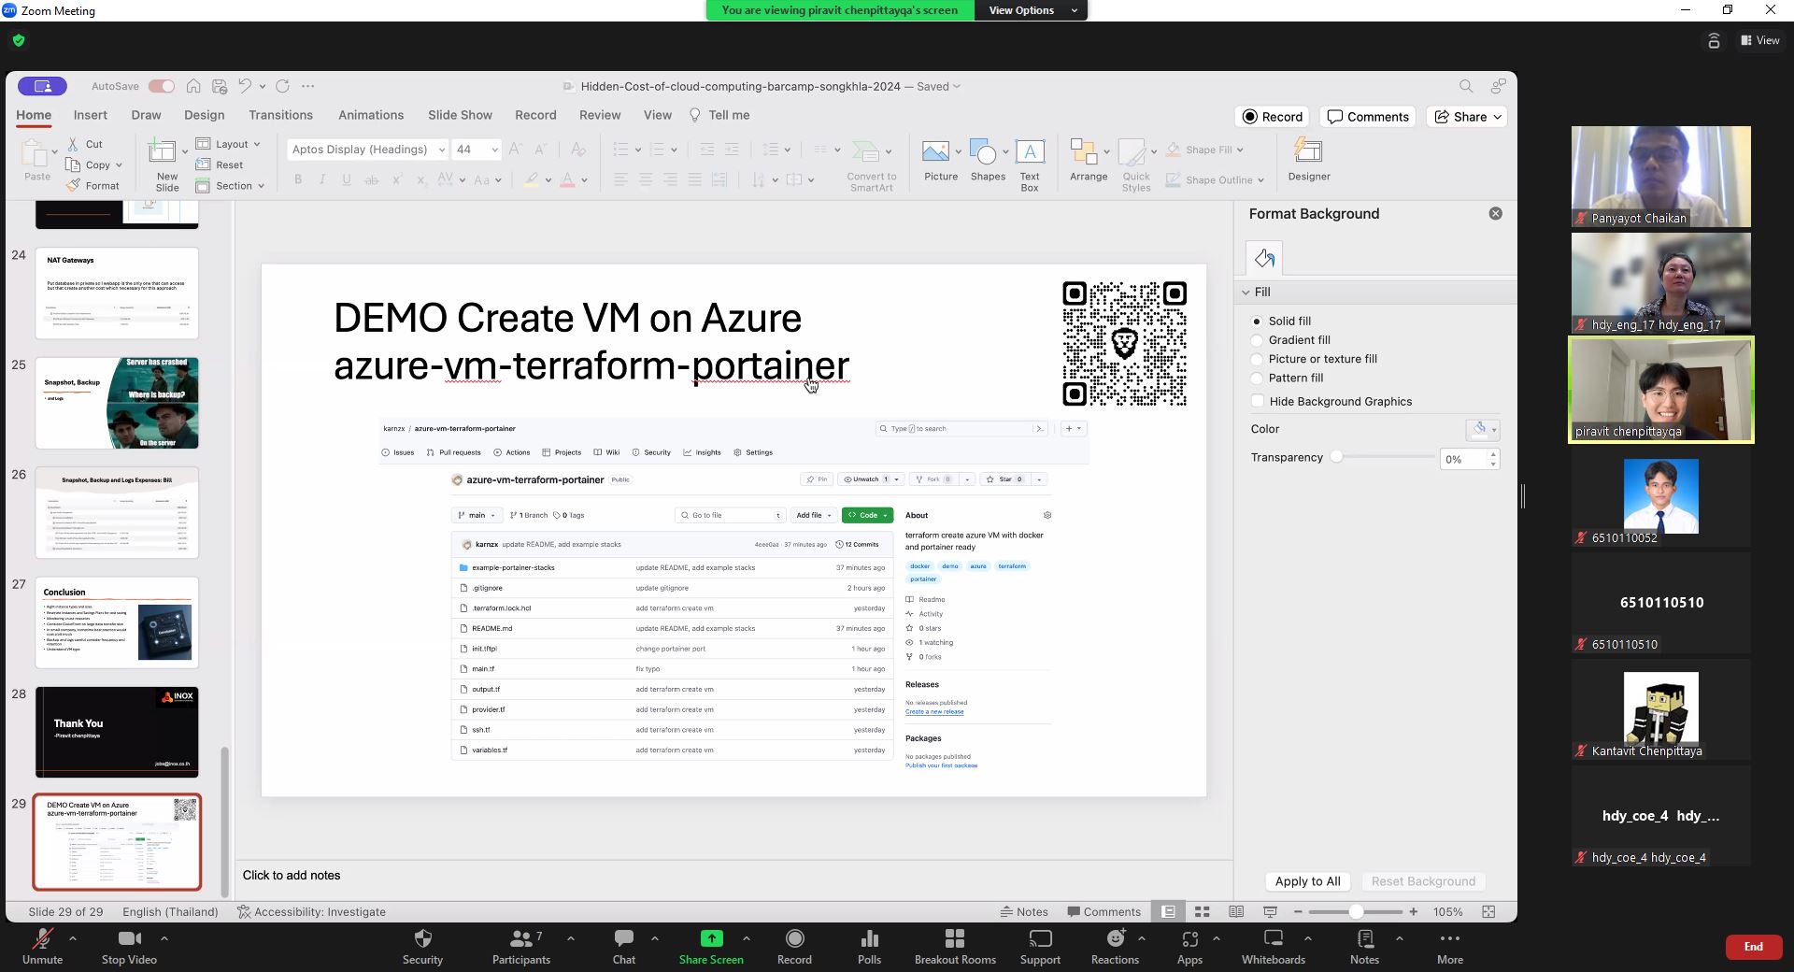Click the Transparency slider handle

pos(1337,457)
